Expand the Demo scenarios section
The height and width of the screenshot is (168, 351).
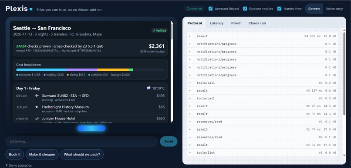pos(19,165)
